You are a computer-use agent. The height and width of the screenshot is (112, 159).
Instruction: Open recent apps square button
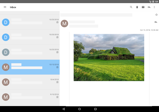point(95,109)
